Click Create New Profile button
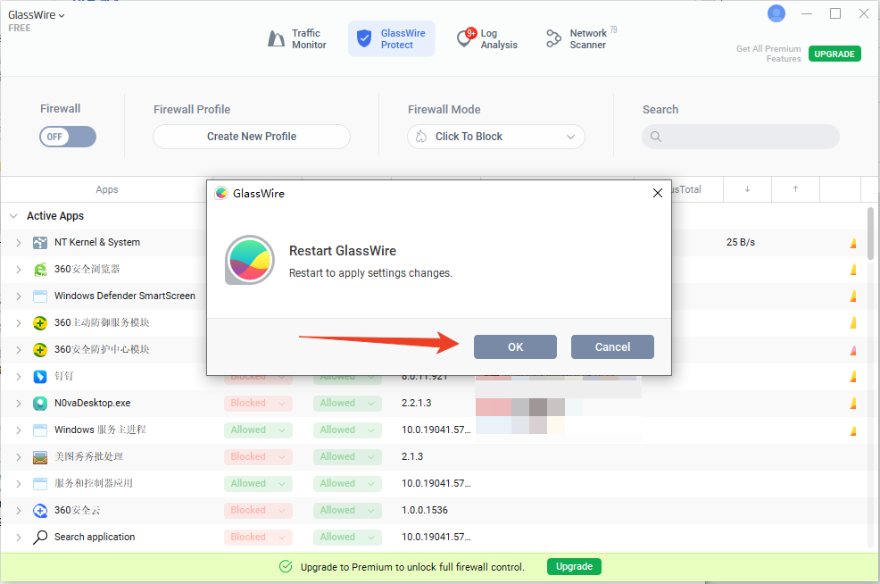This screenshot has height=584, width=880. 252,137
